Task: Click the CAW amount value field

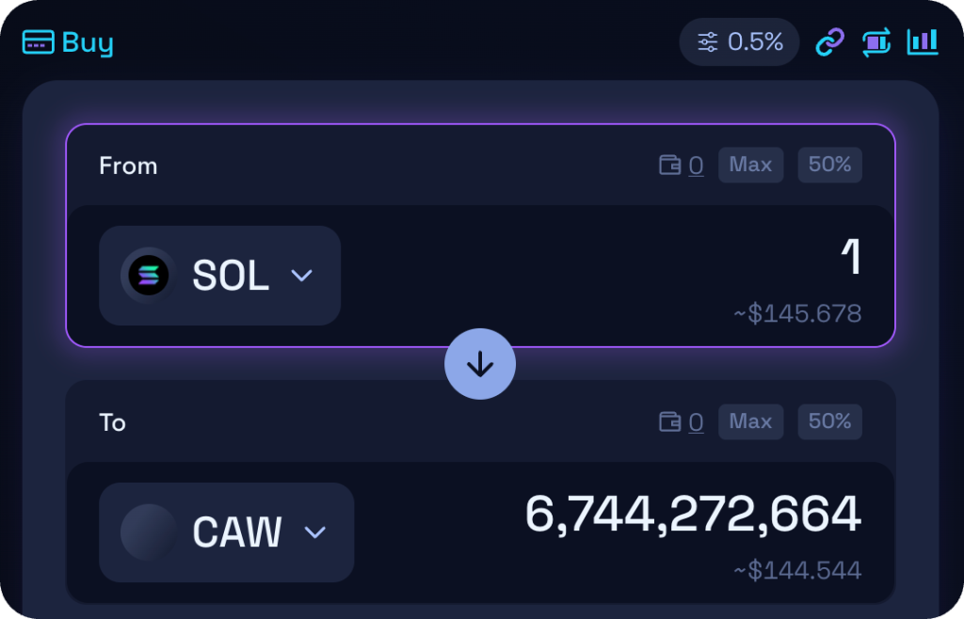Action: click(x=694, y=514)
